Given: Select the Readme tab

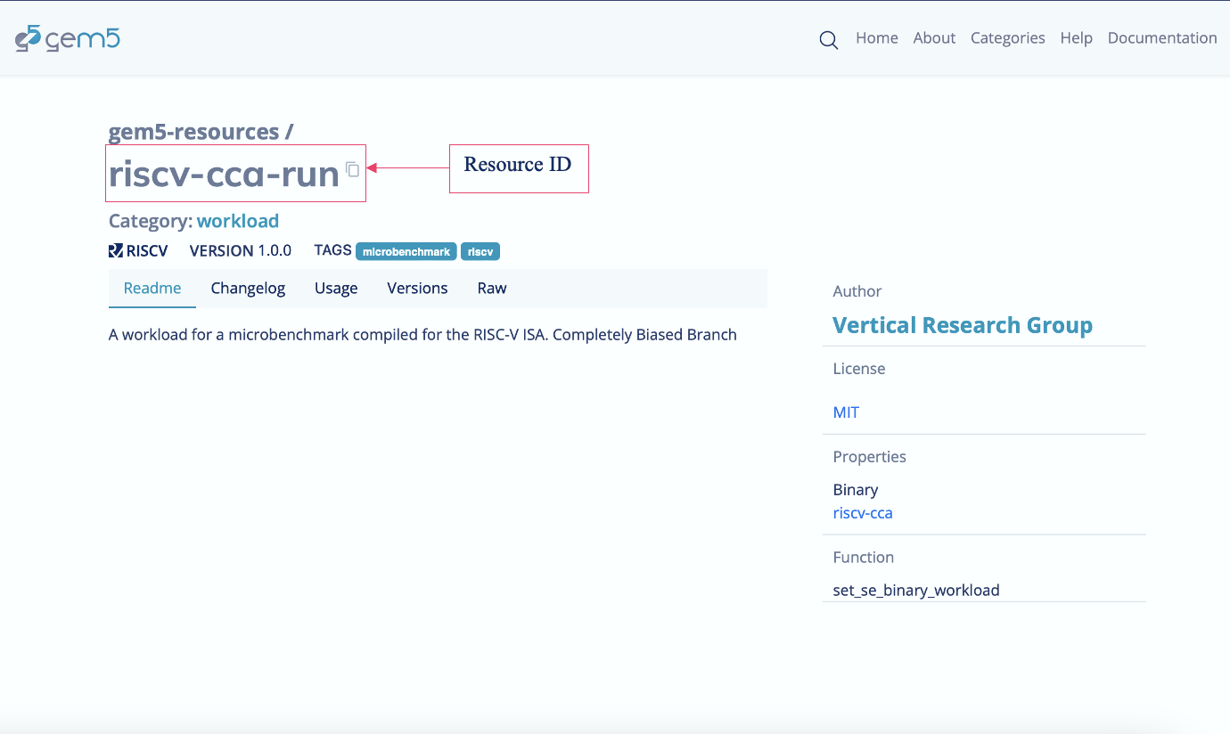Looking at the screenshot, I should (x=152, y=289).
